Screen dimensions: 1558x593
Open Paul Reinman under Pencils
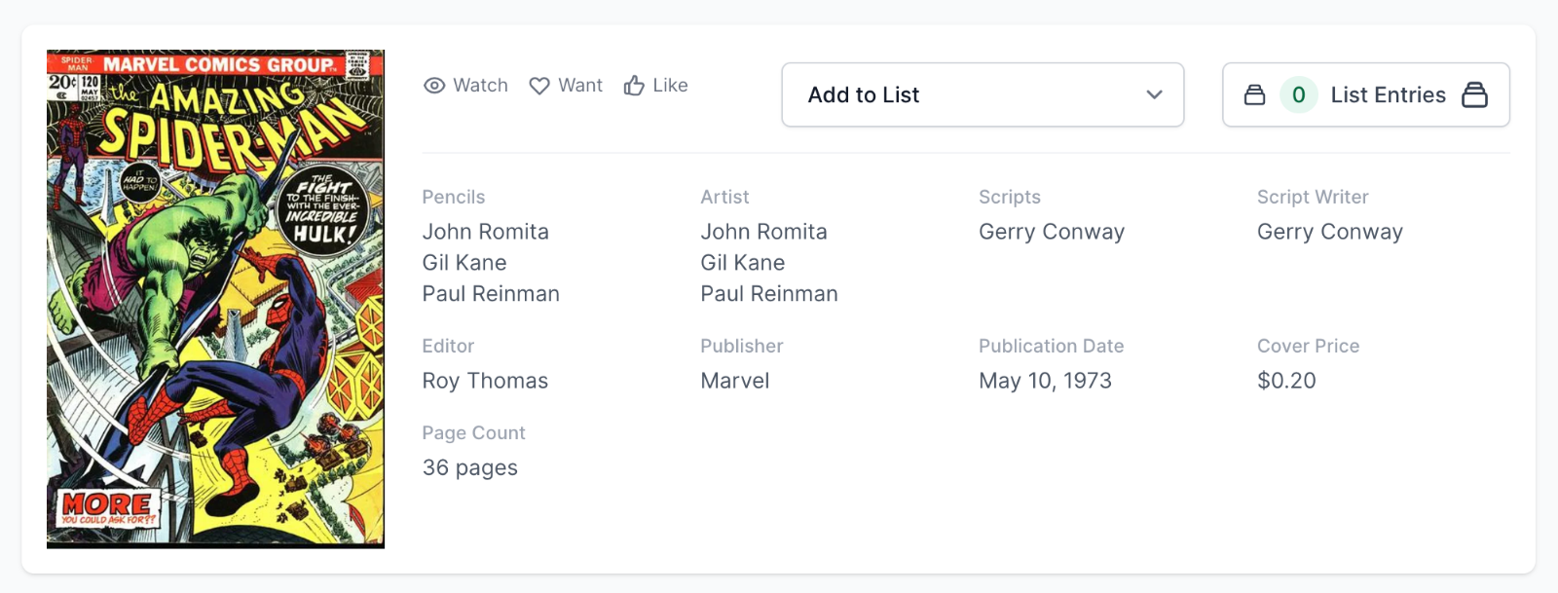(x=490, y=294)
